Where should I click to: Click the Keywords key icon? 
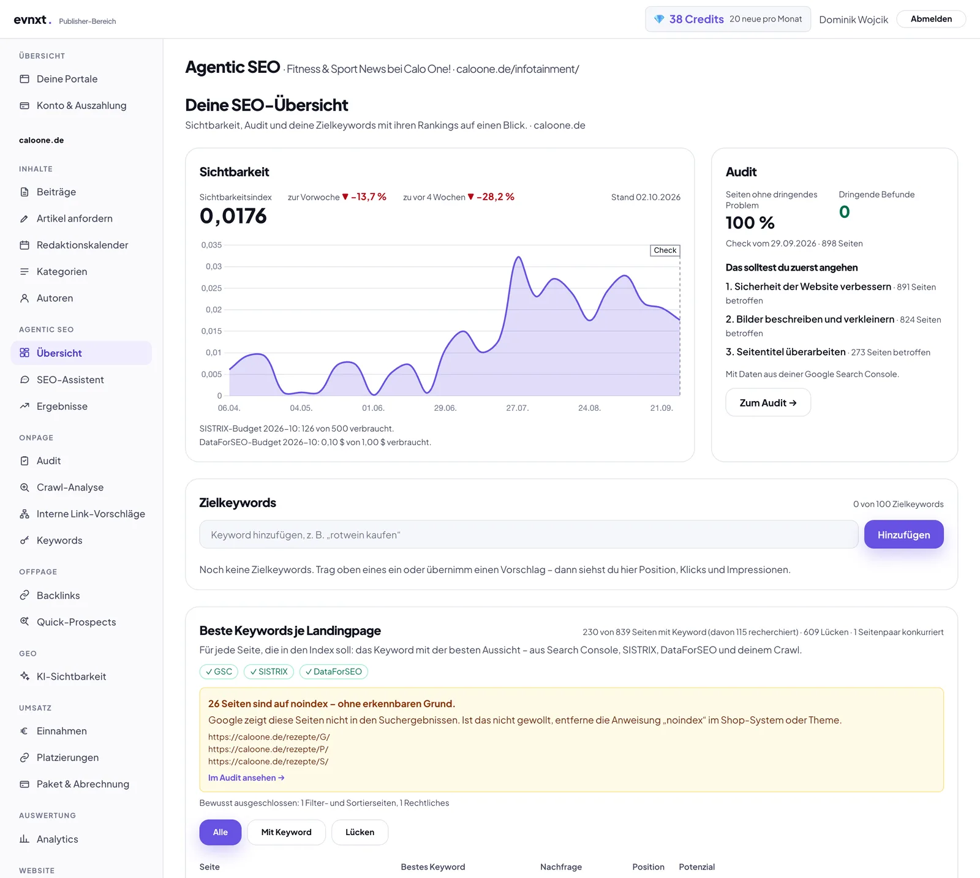point(24,540)
